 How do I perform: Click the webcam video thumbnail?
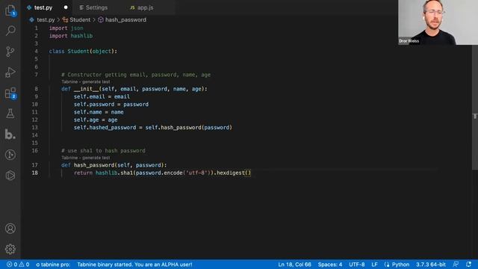pyautogui.click(x=438, y=22)
